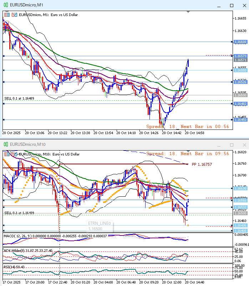Close the EURUSDmicro,M10 chart window
This screenshot has width=249, height=286.
pos(244,145)
